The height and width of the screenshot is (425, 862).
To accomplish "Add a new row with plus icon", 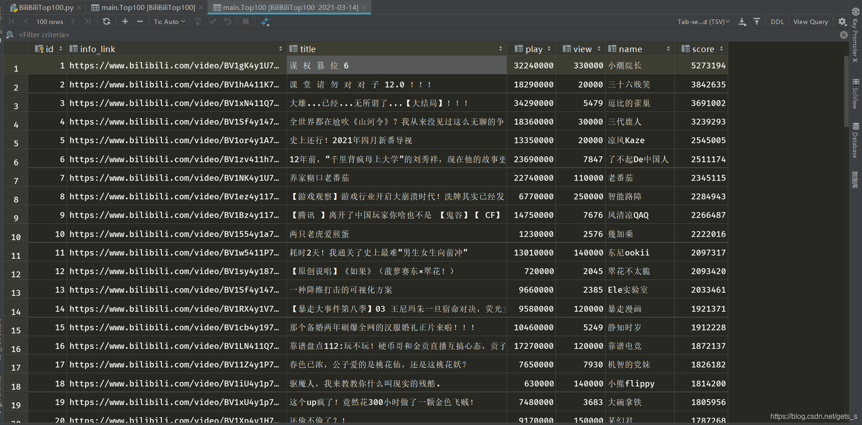I will pos(125,21).
